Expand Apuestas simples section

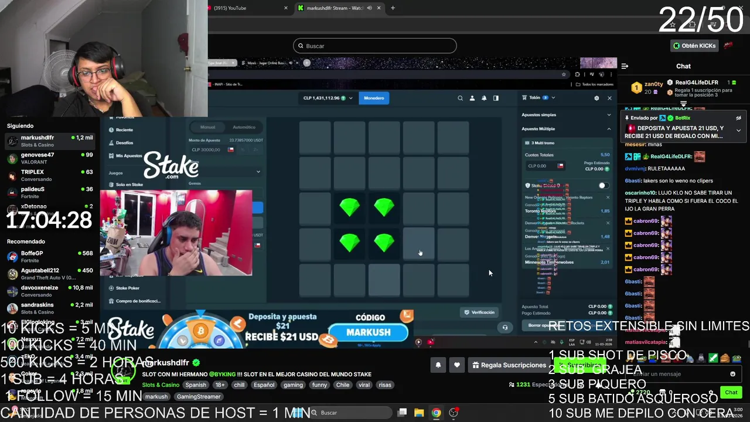point(566,115)
